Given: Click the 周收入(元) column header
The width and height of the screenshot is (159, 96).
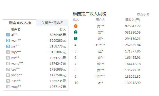Looking at the screenshot, I should 132,20.
